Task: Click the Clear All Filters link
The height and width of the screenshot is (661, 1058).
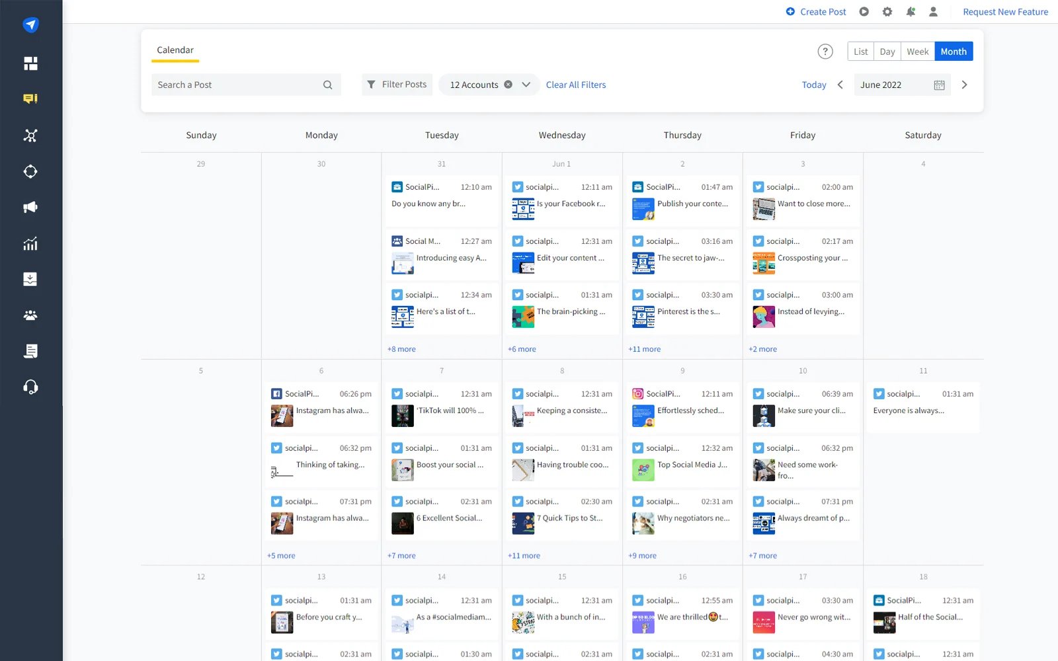Action: [575, 85]
